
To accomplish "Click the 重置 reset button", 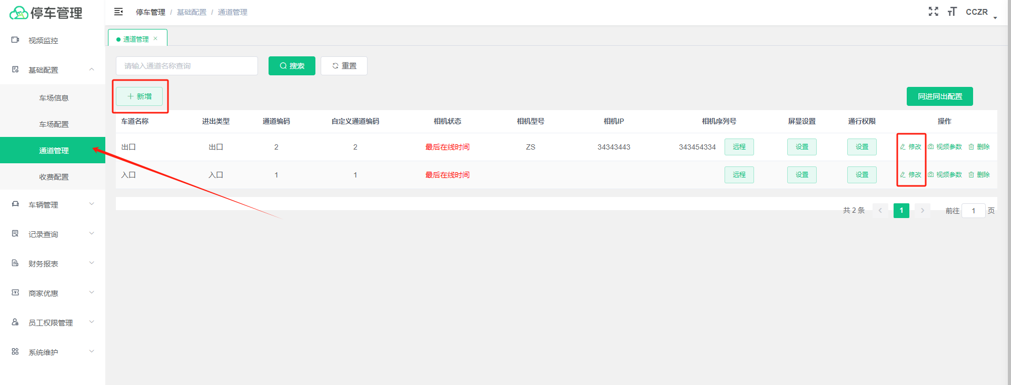I will 344,66.
